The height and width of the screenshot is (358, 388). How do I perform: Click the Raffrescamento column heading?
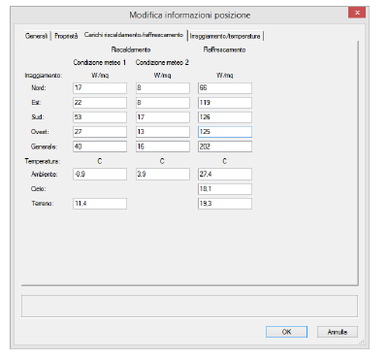[224, 49]
